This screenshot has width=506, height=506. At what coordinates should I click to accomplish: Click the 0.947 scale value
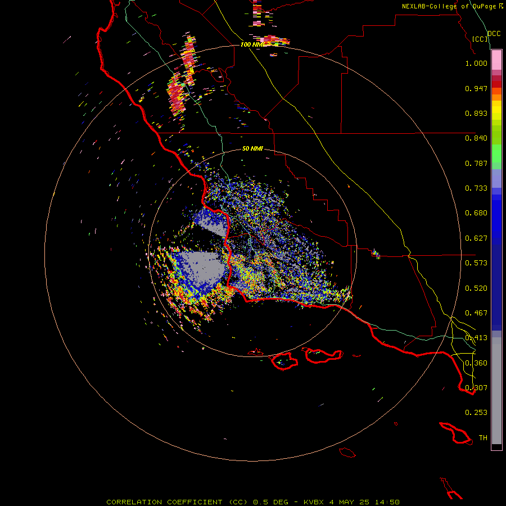476,88
